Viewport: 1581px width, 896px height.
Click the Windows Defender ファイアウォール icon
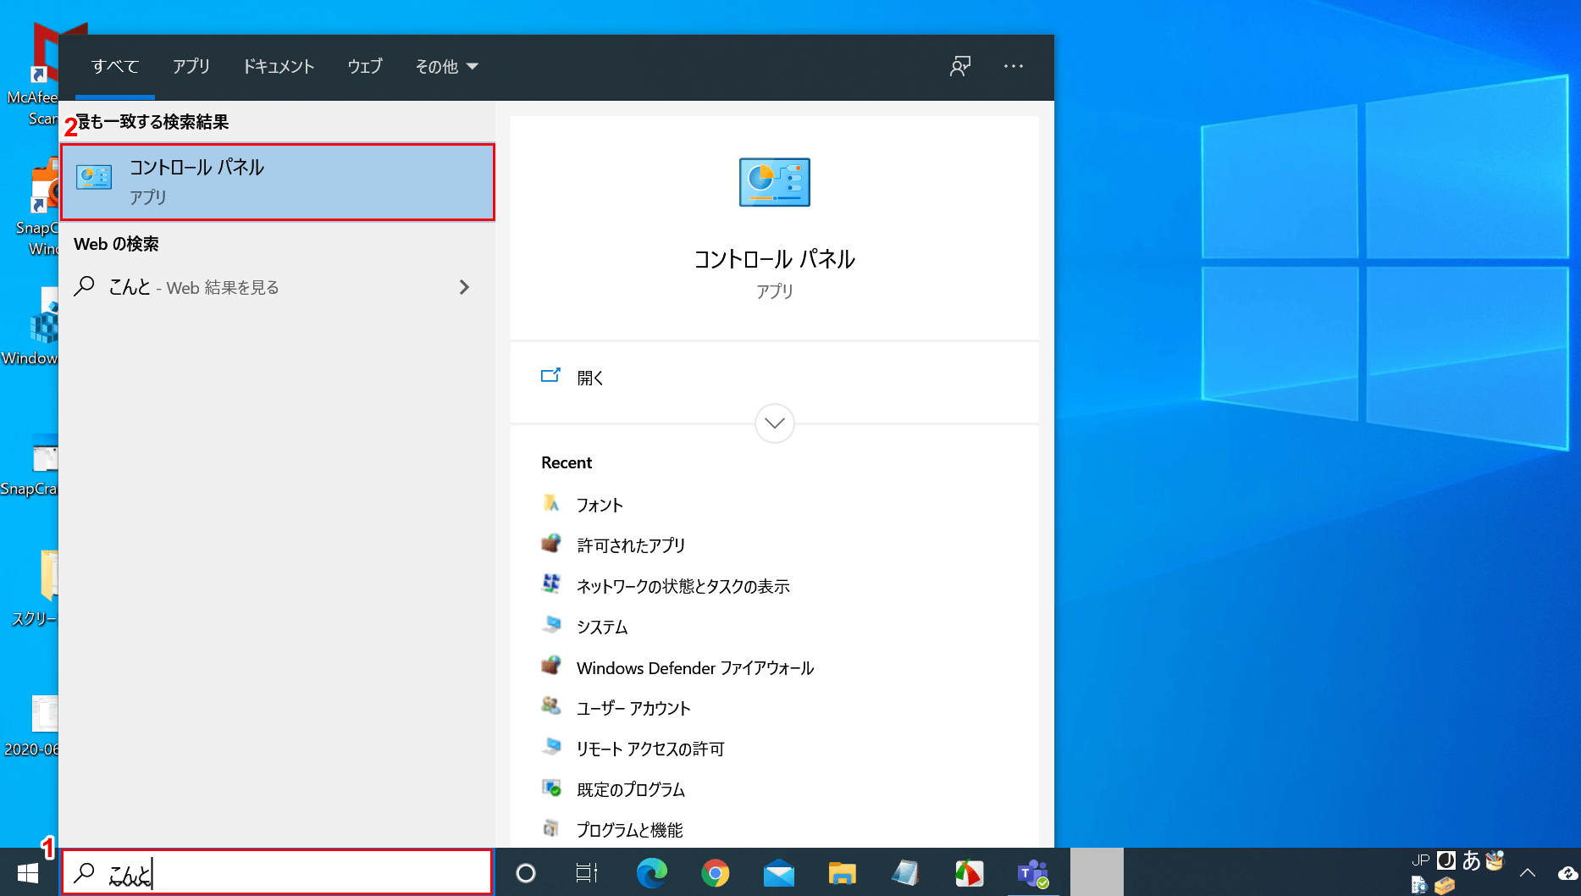pos(551,666)
